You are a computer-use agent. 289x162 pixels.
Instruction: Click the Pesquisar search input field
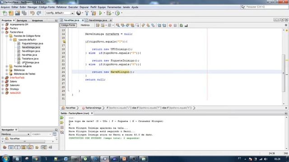(x=267, y=7)
